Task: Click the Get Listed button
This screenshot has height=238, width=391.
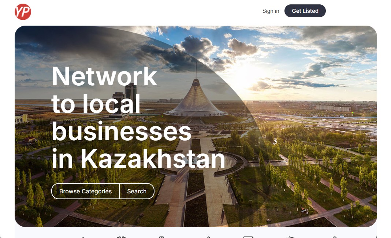Action: (x=305, y=11)
